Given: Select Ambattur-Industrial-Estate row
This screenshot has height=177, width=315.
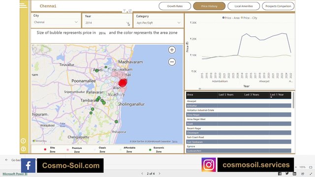Looking at the screenshot, I should (x=238, y=110).
